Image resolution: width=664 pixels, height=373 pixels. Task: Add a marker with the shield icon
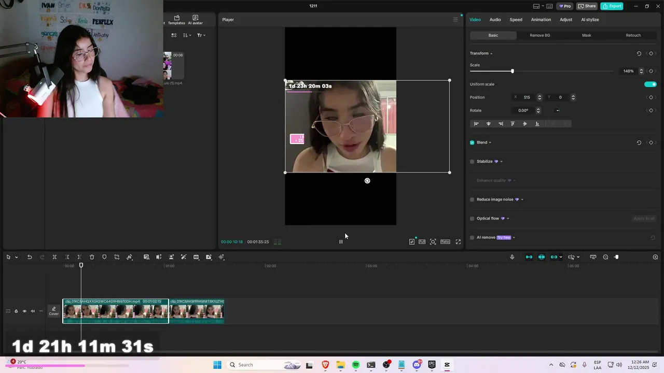pyautogui.click(x=104, y=257)
